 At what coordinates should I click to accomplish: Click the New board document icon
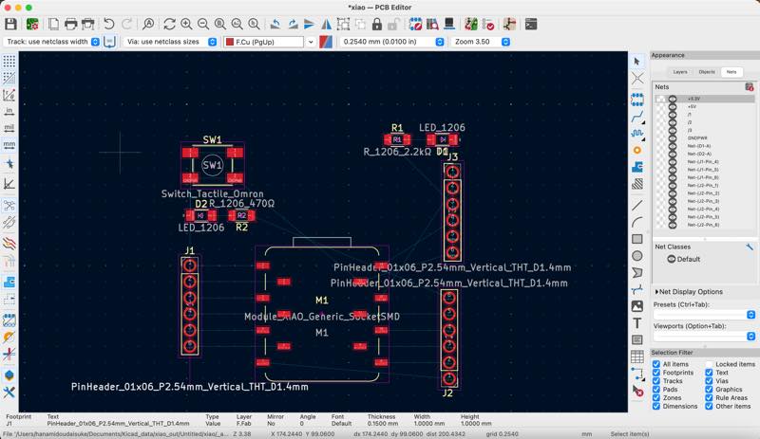coord(53,25)
